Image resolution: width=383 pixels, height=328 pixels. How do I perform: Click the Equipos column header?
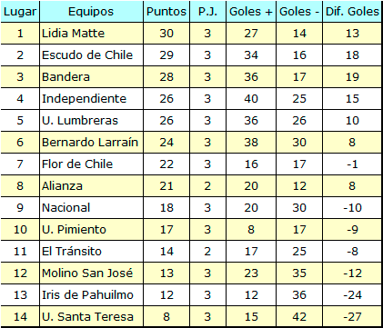(x=91, y=12)
